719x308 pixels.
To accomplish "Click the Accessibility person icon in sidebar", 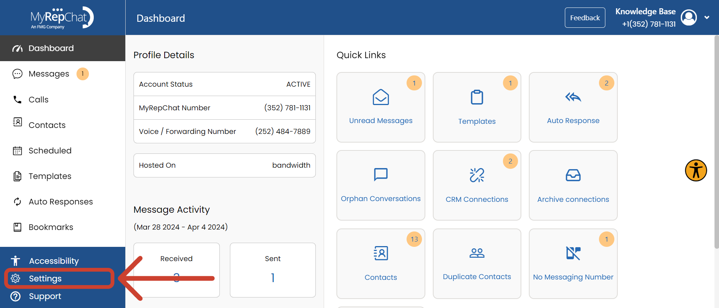I will [x=15, y=261].
